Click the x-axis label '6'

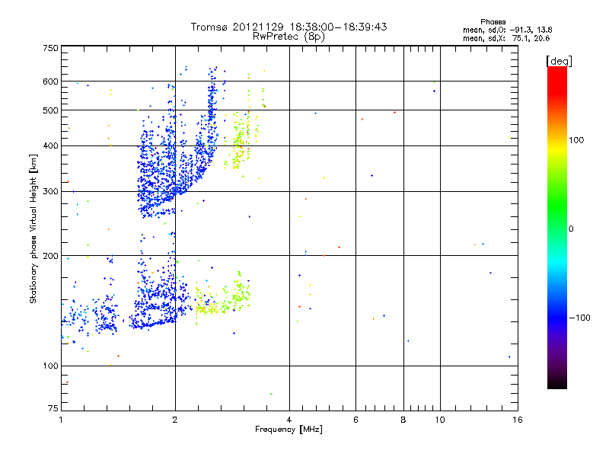(x=356, y=420)
